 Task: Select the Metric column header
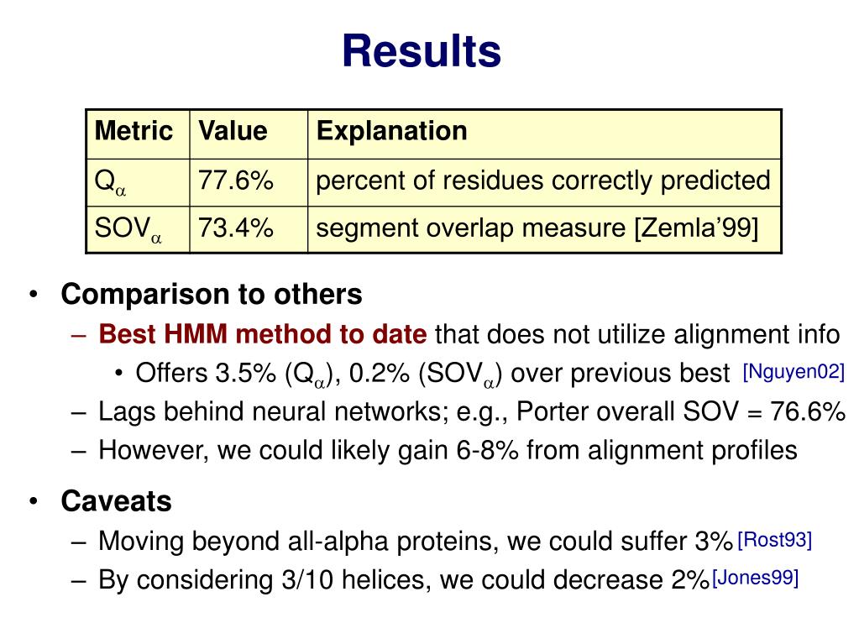[x=138, y=134]
